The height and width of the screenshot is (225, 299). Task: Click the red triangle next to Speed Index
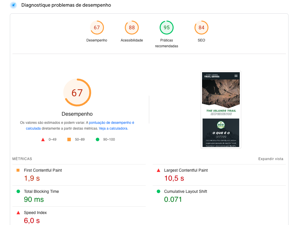click(x=18, y=213)
